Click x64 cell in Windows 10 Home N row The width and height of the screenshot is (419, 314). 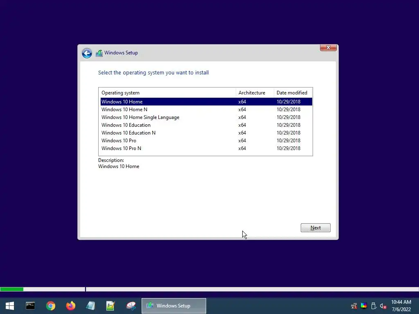tap(242, 110)
